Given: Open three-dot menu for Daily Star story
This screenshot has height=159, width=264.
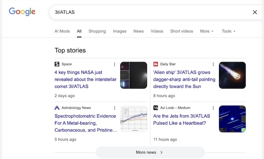Looking at the screenshot, I should pos(213,64).
